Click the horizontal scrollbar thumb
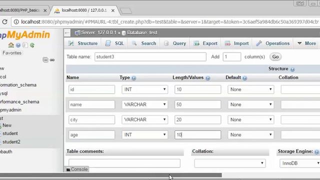 click(110, 175)
